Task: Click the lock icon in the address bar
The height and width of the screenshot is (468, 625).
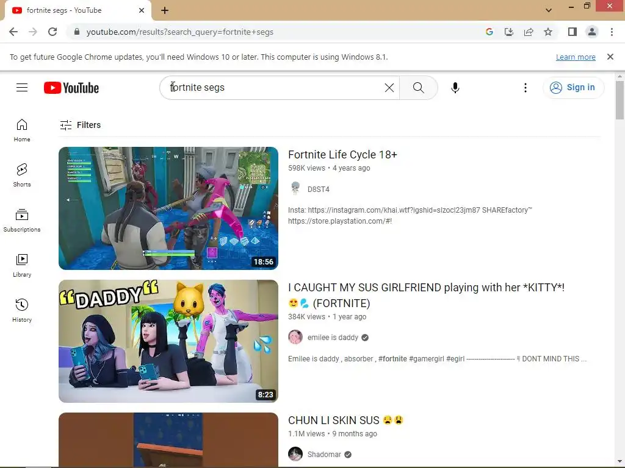Action: pos(77,32)
